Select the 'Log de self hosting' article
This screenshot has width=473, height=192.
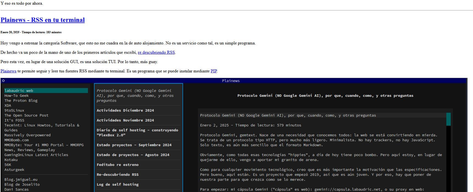[x=118, y=185]
